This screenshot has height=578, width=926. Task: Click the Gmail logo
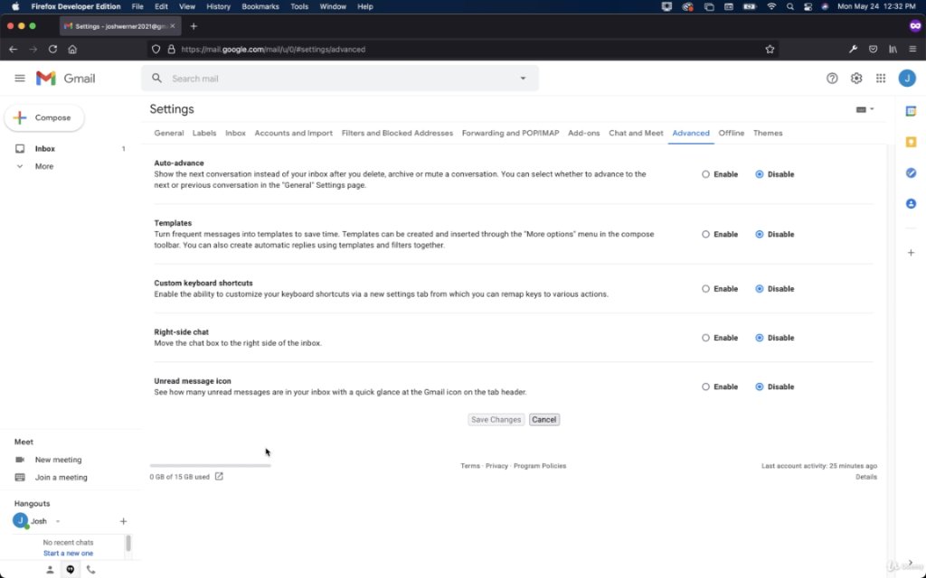point(65,79)
